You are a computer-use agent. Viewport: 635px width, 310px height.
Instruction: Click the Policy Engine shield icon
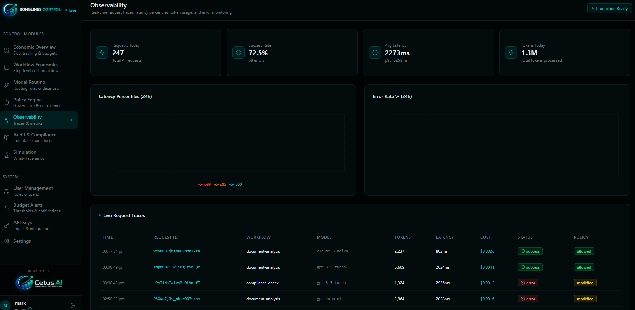[7, 103]
